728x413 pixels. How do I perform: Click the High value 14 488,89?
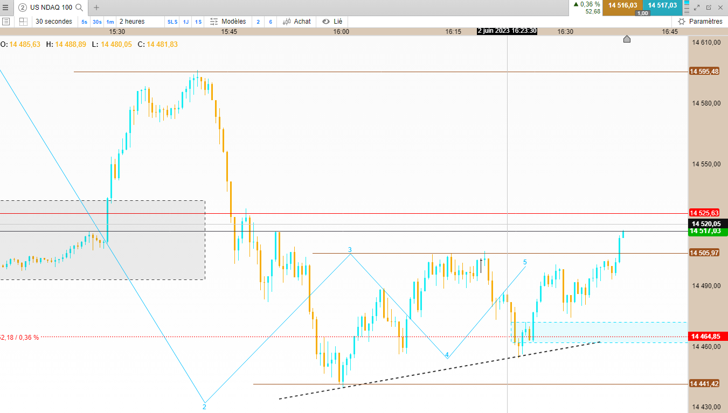point(71,44)
